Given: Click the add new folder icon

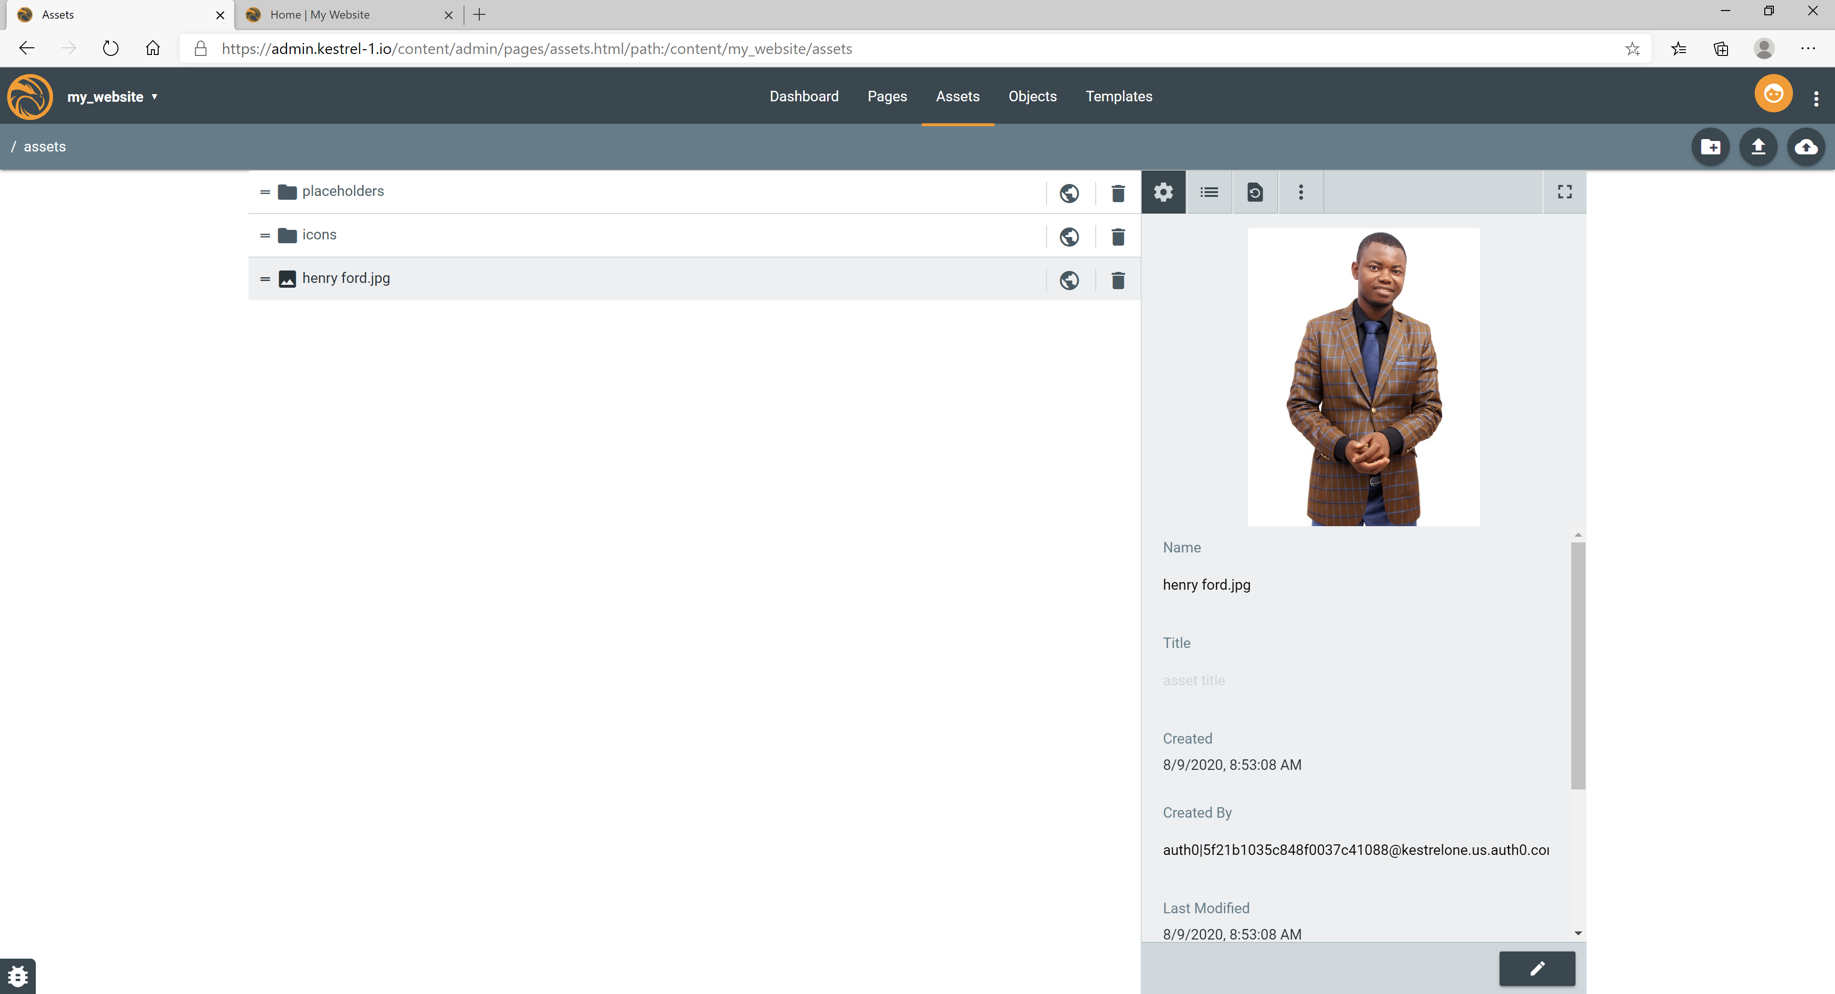Looking at the screenshot, I should pyautogui.click(x=1710, y=147).
